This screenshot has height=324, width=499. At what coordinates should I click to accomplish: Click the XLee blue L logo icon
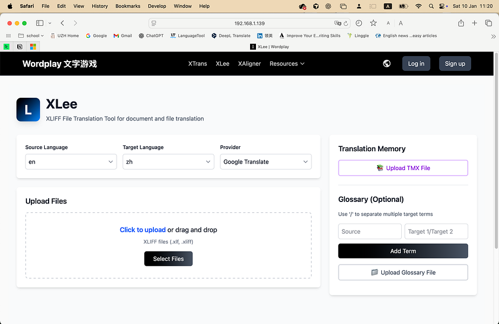(x=28, y=110)
